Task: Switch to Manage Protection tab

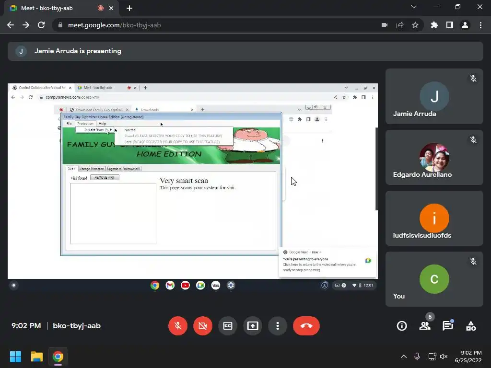Action: [x=92, y=169]
